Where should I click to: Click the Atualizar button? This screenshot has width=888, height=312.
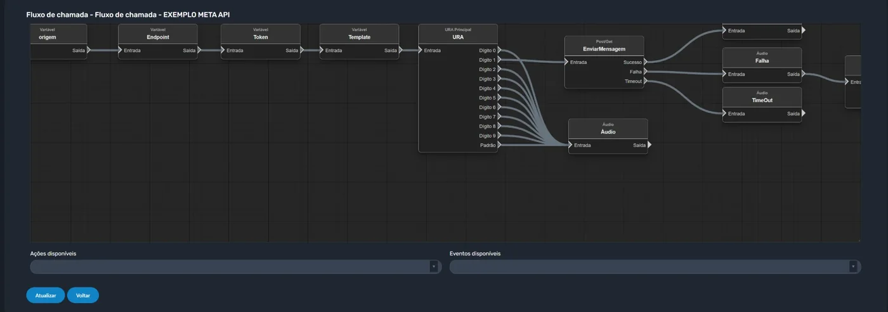[46, 296]
